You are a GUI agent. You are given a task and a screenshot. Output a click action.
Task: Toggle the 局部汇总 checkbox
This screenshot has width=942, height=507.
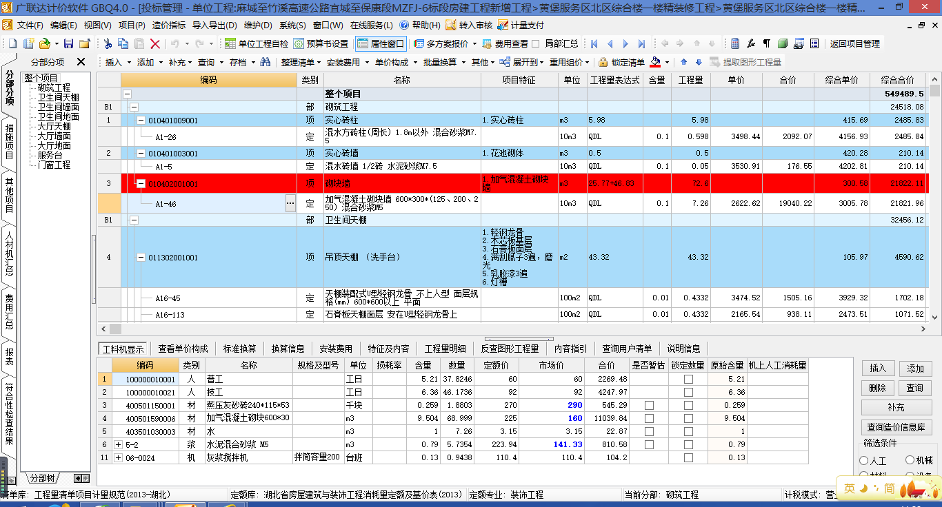536,43
